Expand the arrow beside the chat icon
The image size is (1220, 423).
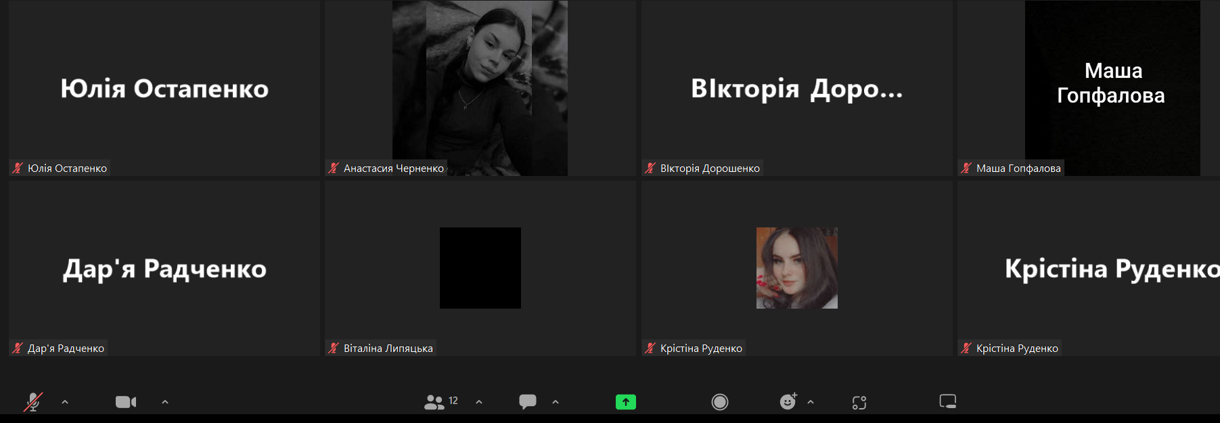tap(556, 402)
